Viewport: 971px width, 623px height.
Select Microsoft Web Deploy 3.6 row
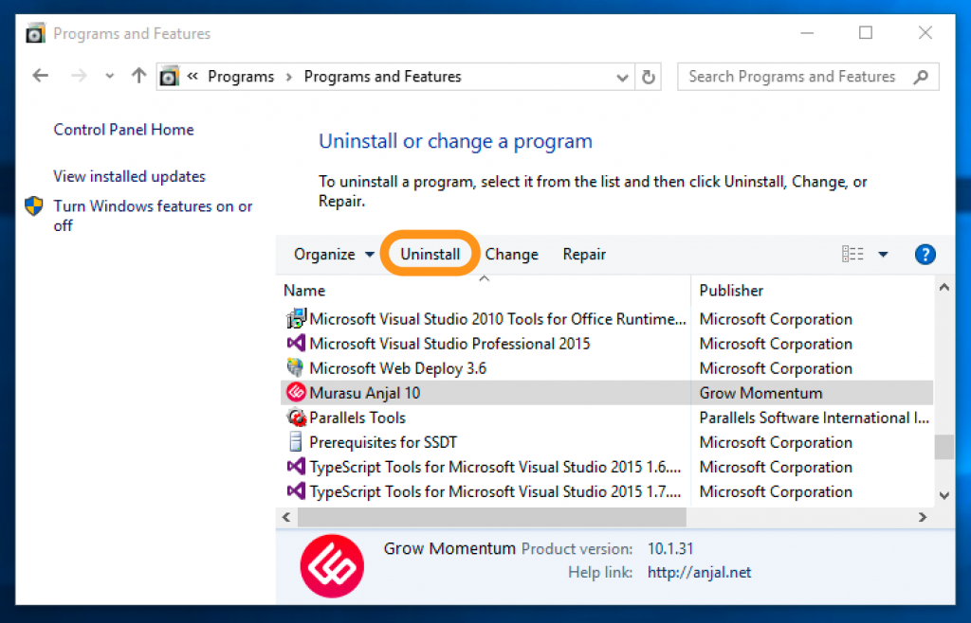607,368
